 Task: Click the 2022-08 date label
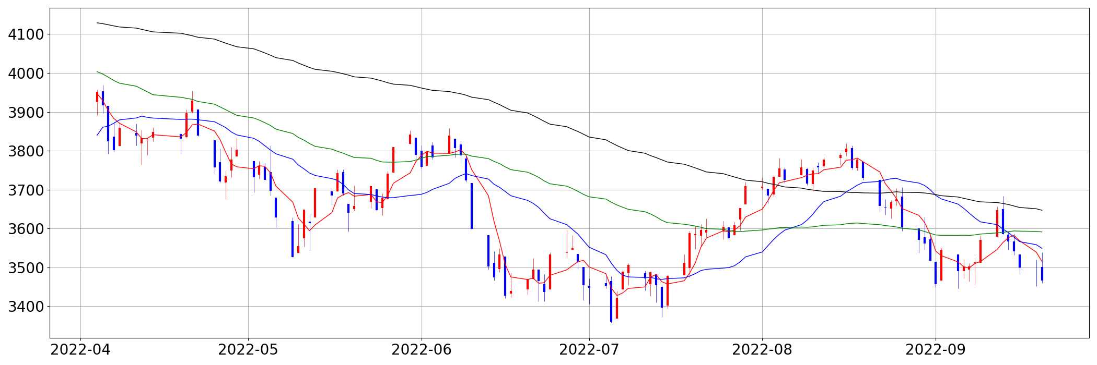[x=762, y=350]
